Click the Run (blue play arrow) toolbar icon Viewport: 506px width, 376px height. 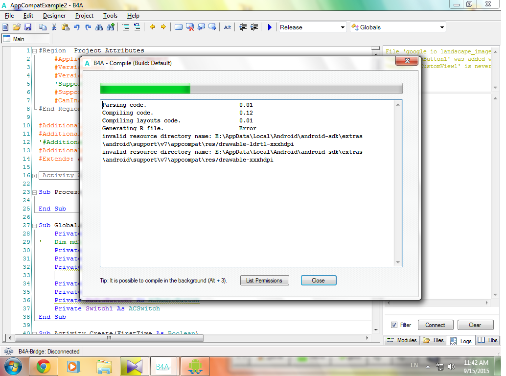270,27
